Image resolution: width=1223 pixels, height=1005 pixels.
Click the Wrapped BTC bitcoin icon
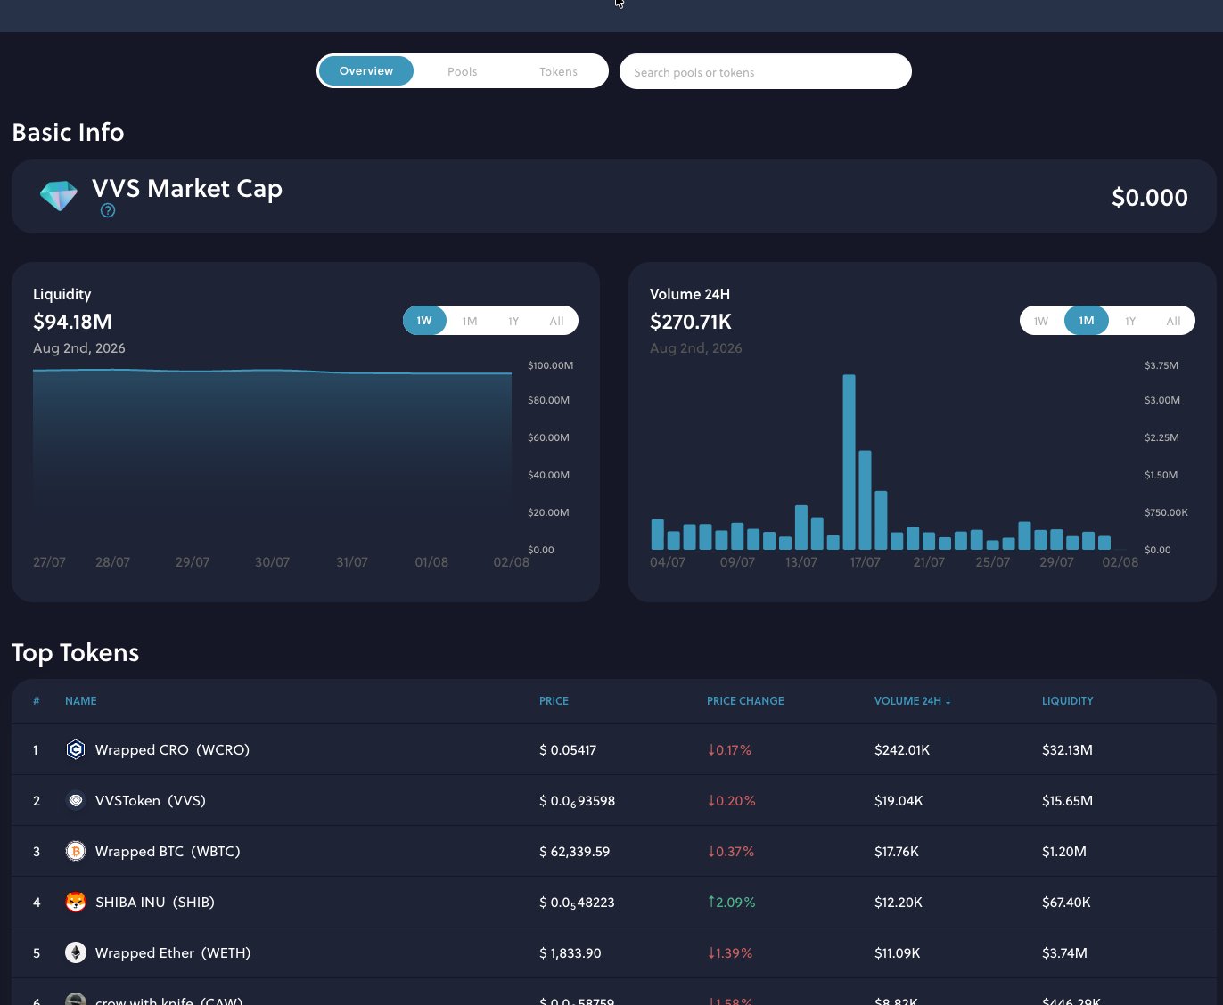point(76,851)
